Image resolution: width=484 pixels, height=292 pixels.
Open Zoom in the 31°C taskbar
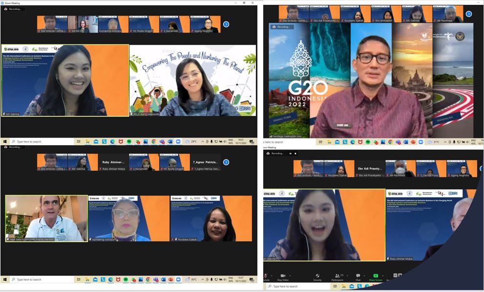421,142
